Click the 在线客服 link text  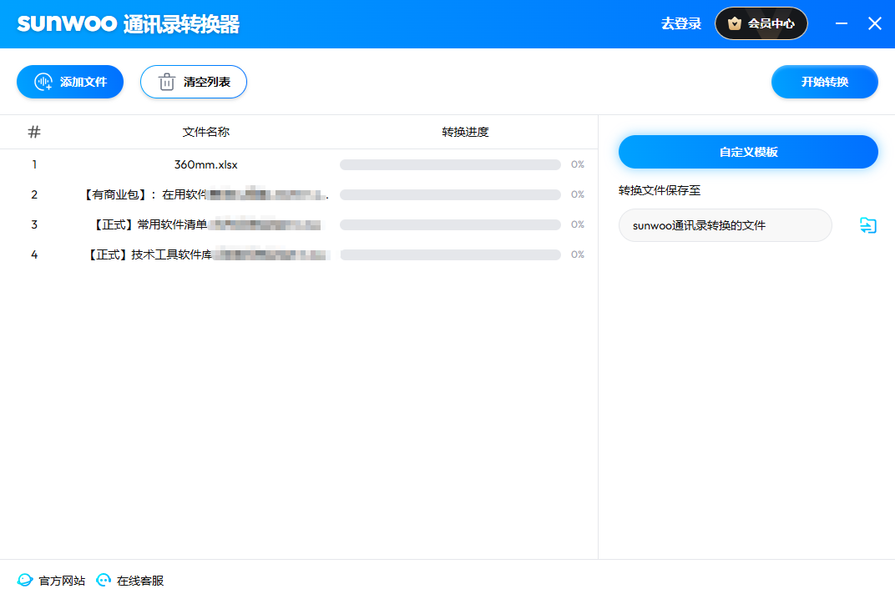coord(140,581)
